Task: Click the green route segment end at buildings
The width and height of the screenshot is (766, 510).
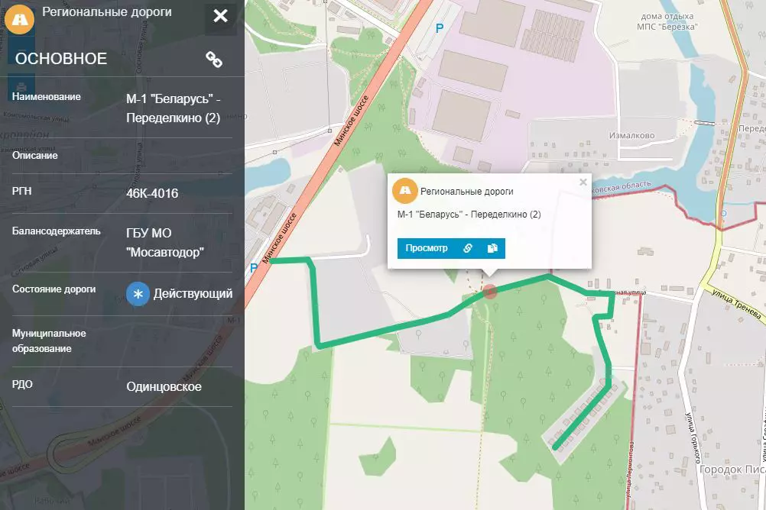Action: pyautogui.click(x=556, y=447)
